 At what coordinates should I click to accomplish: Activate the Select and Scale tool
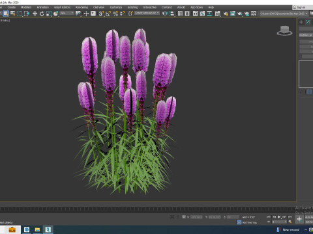[x=49, y=14]
